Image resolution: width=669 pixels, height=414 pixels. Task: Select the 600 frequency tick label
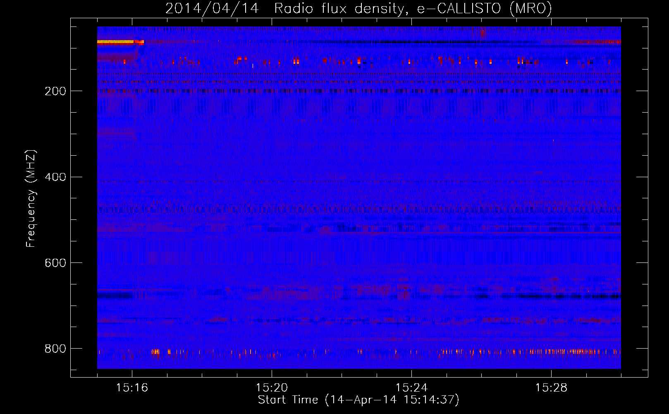(x=55, y=263)
